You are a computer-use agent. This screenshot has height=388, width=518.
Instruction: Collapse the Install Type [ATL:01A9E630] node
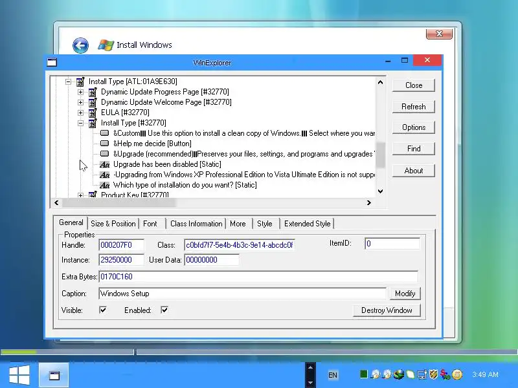[68, 81]
